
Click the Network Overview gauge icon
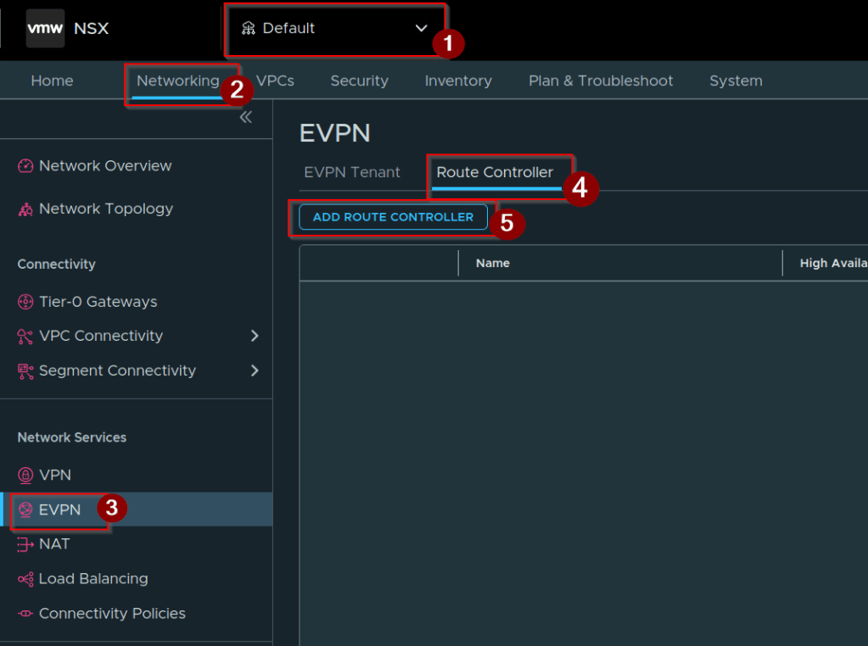pos(25,166)
